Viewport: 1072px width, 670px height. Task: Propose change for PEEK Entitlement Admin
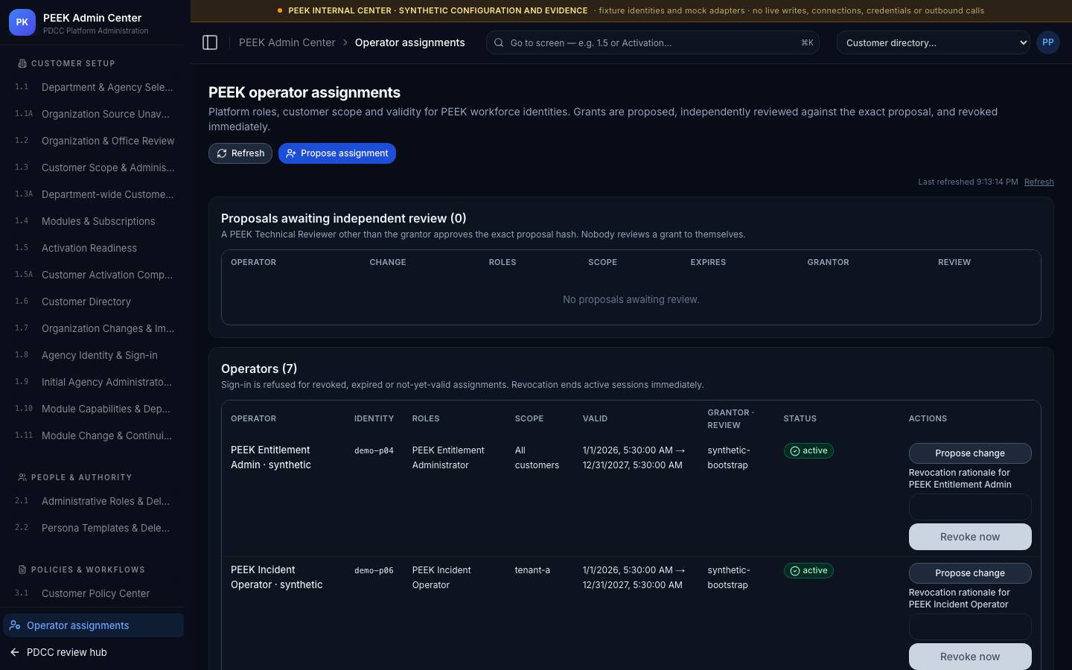click(970, 453)
